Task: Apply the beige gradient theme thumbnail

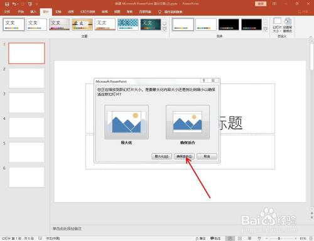Action: click(x=60, y=24)
